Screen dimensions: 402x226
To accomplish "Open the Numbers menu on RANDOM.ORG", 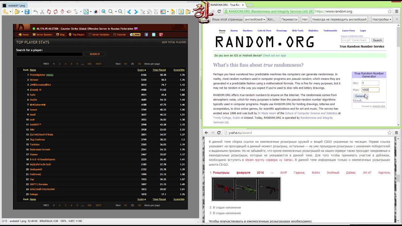I will [x=247, y=31].
